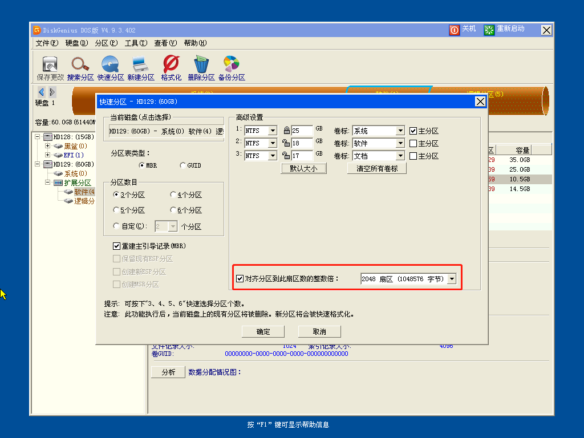Screen dimensions: 584x438
Task: Confirm with the 确定 button
Action: click(x=263, y=331)
